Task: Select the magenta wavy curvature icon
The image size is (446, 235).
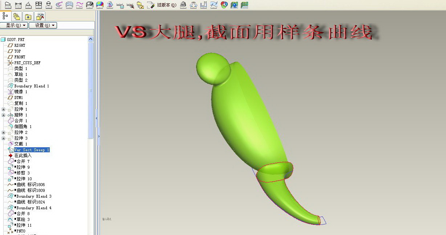Action: point(79,5)
